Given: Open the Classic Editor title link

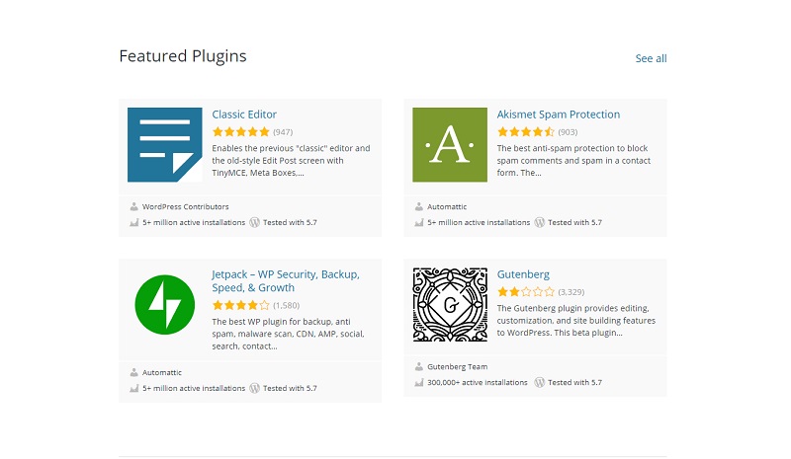Looking at the screenshot, I should pyautogui.click(x=244, y=115).
